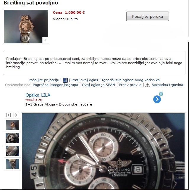189x190 pixels.
Task: Follow the listing via Prati ovaj oglas
Action: tap(85, 80)
